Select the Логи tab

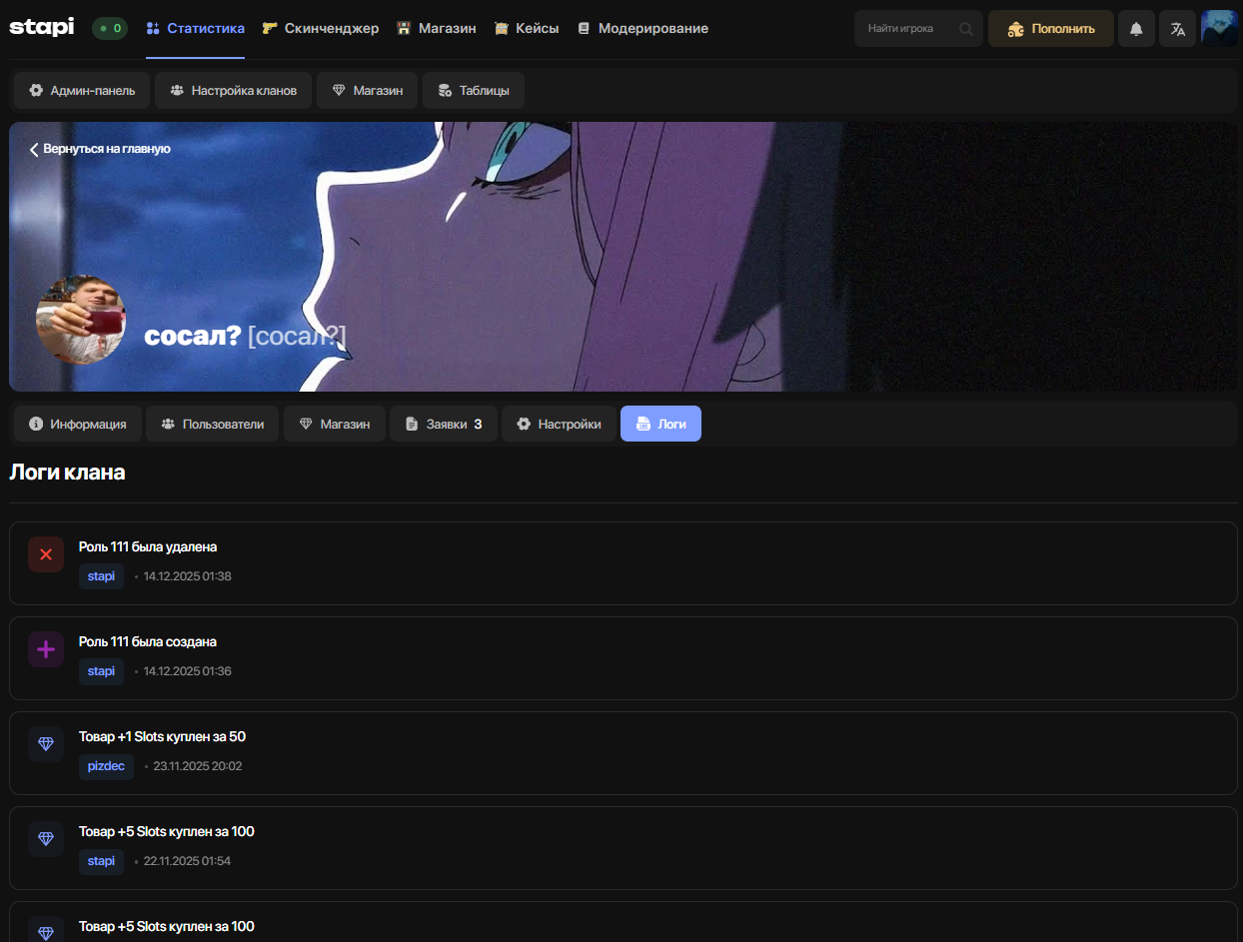(x=660, y=424)
